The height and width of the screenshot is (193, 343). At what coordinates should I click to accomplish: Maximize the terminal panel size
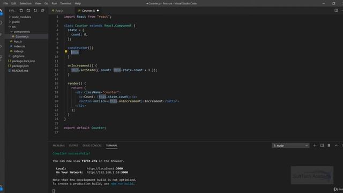tap(336, 145)
